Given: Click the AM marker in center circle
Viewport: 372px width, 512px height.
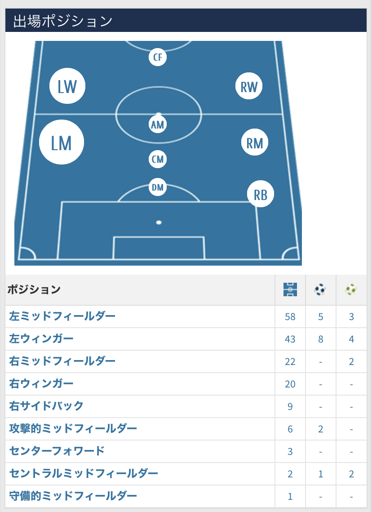Looking at the screenshot, I should (x=158, y=125).
